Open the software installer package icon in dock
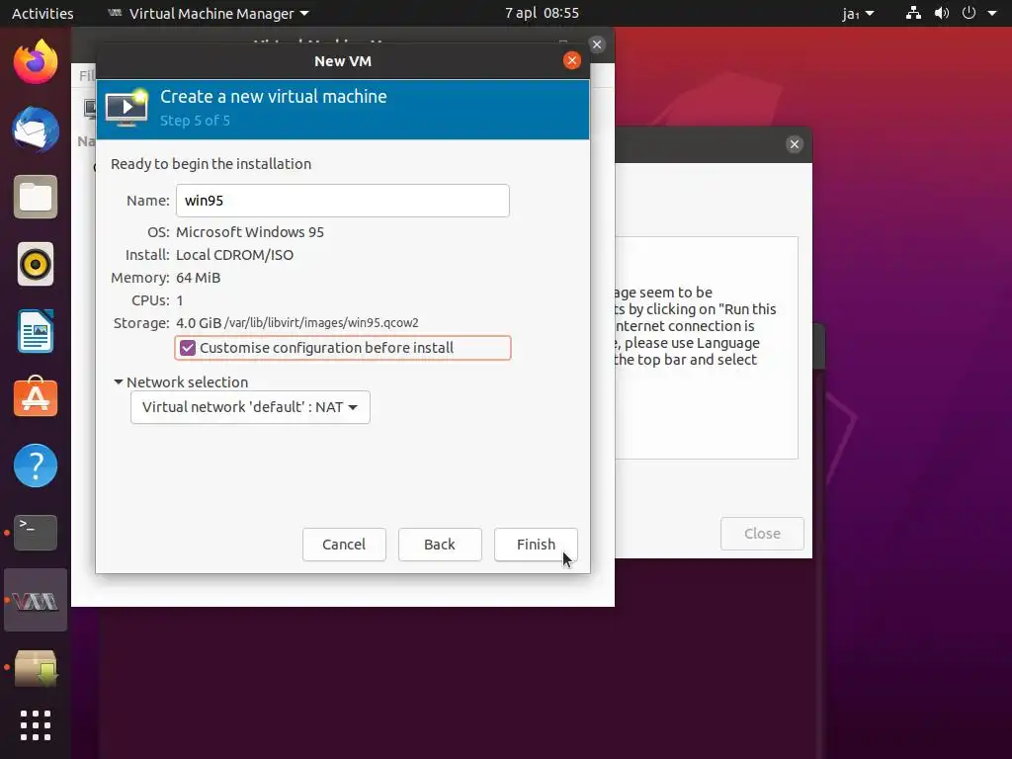This screenshot has width=1012, height=759. [x=36, y=668]
